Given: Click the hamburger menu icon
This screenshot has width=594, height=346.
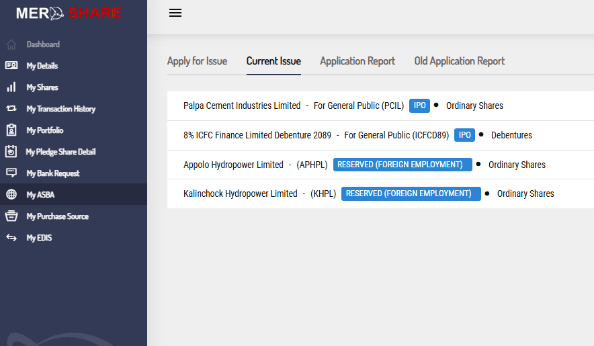Looking at the screenshot, I should tap(175, 13).
